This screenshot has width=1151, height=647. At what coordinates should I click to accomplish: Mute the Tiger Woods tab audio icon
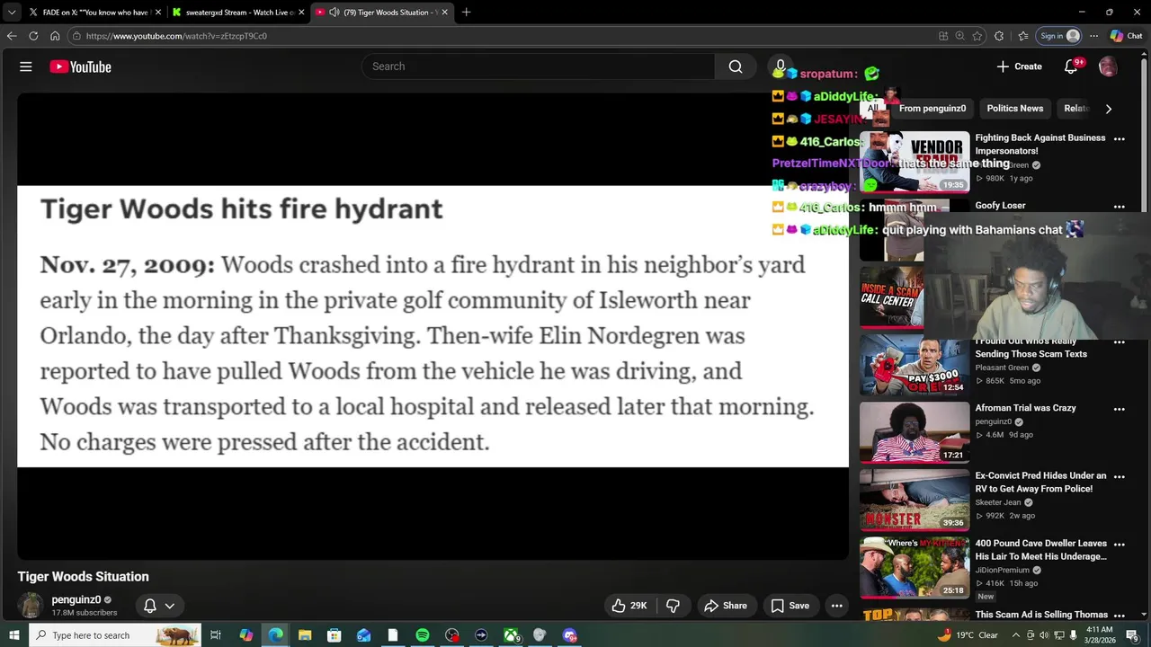(335, 13)
